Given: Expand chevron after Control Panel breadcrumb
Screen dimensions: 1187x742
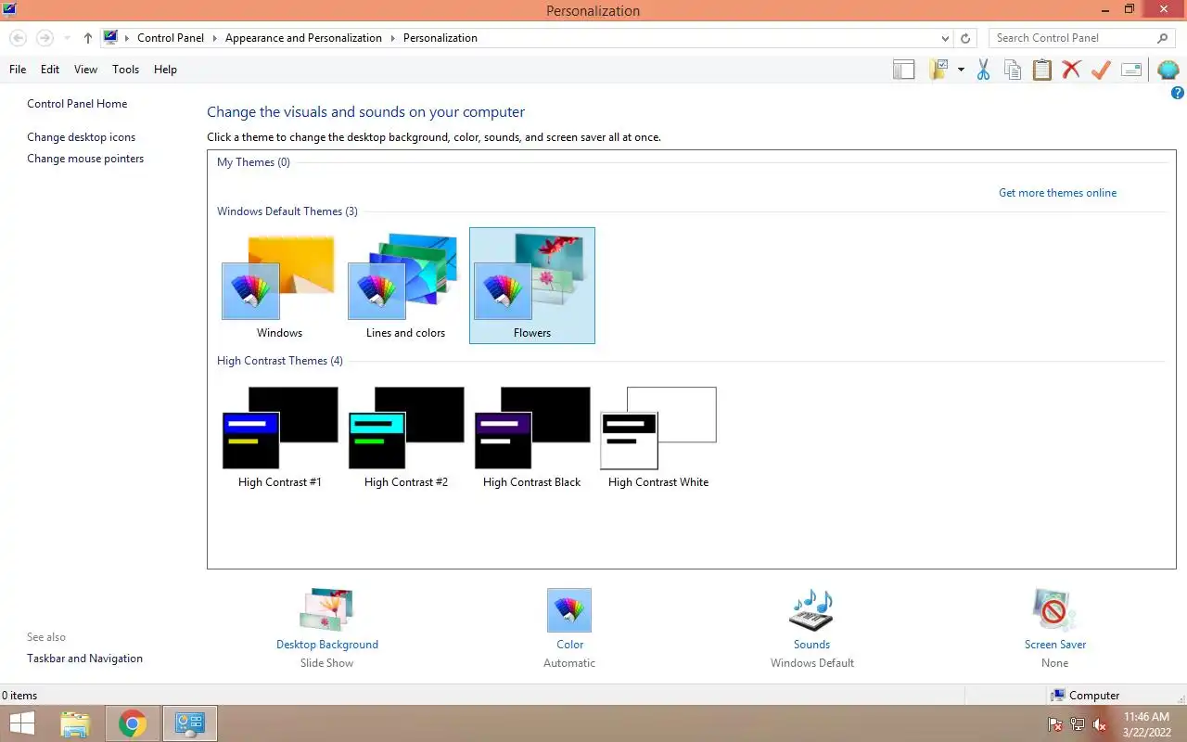Looking at the screenshot, I should coord(214,38).
